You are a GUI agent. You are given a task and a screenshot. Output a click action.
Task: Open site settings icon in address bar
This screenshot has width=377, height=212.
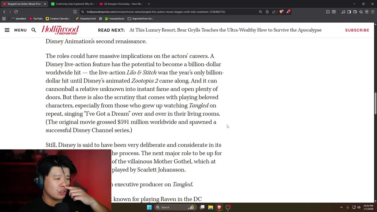83,12
